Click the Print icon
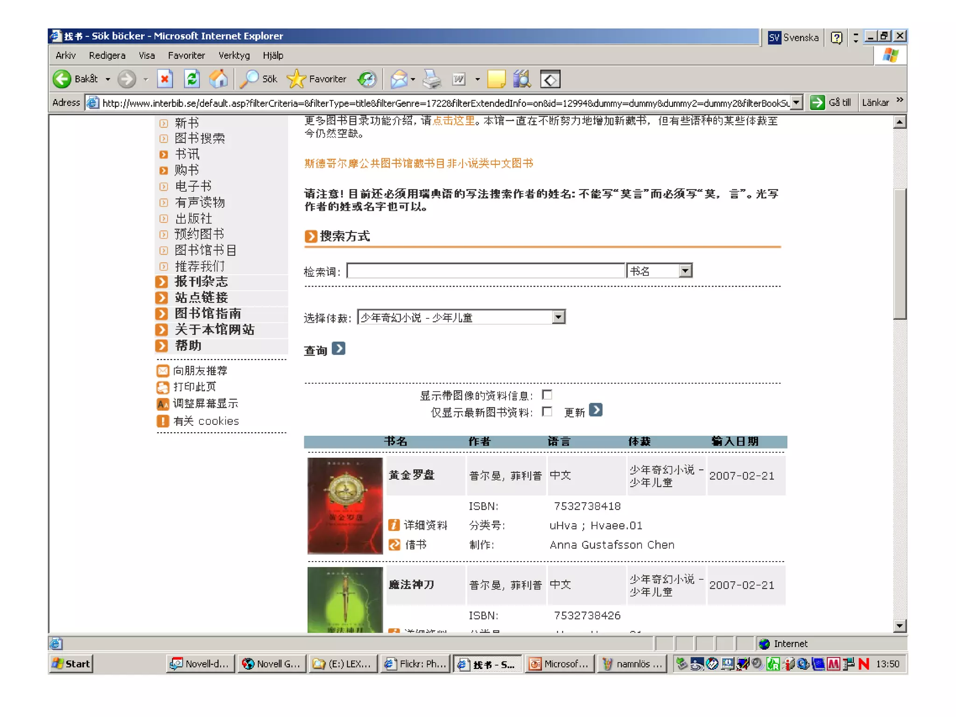This screenshot has width=956, height=717. pos(431,79)
